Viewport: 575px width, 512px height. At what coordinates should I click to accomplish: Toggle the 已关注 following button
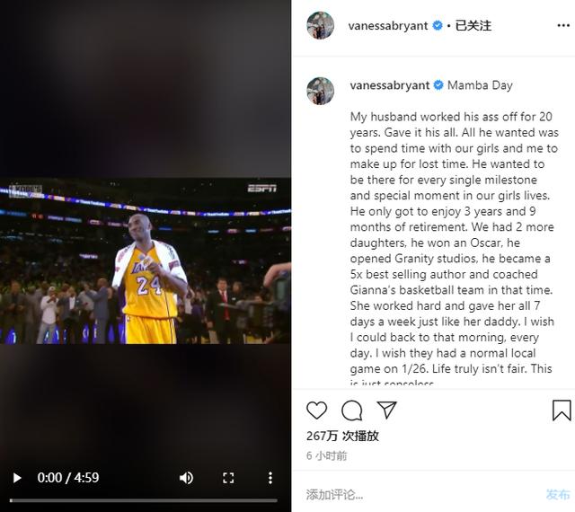point(473,25)
